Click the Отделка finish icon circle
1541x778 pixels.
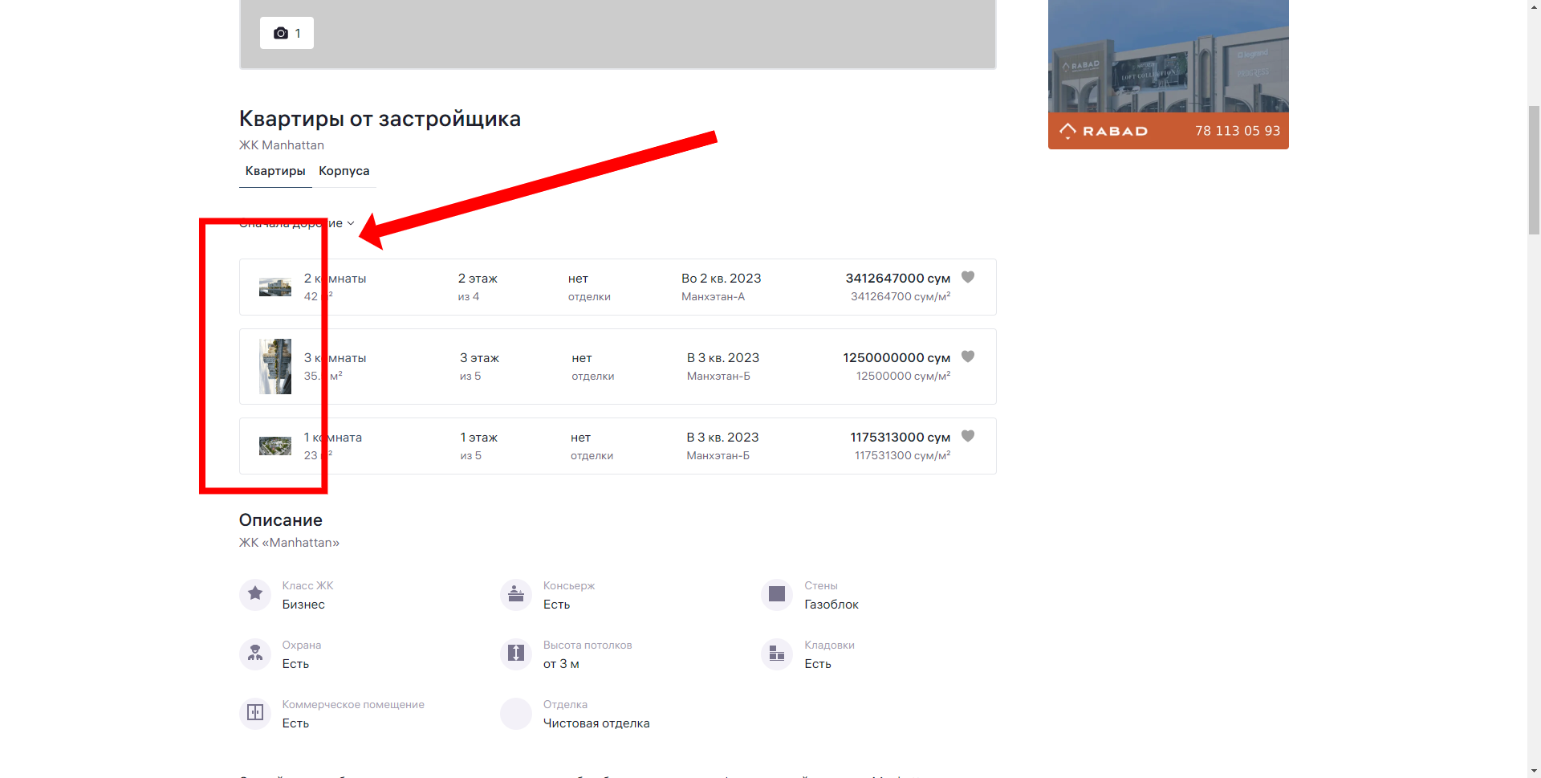[516, 714]
